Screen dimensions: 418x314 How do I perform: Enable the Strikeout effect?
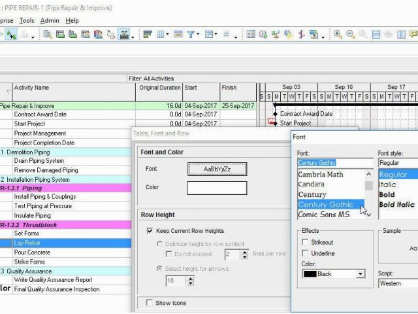(305, 242)
